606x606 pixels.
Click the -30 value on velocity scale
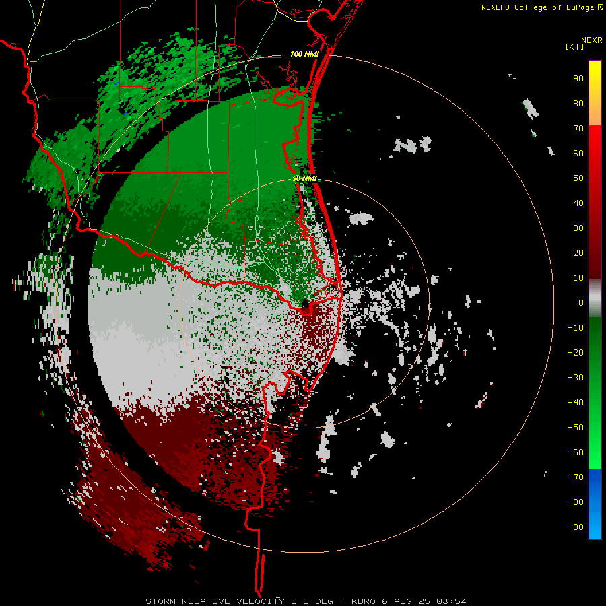click(x=576, y=378)
